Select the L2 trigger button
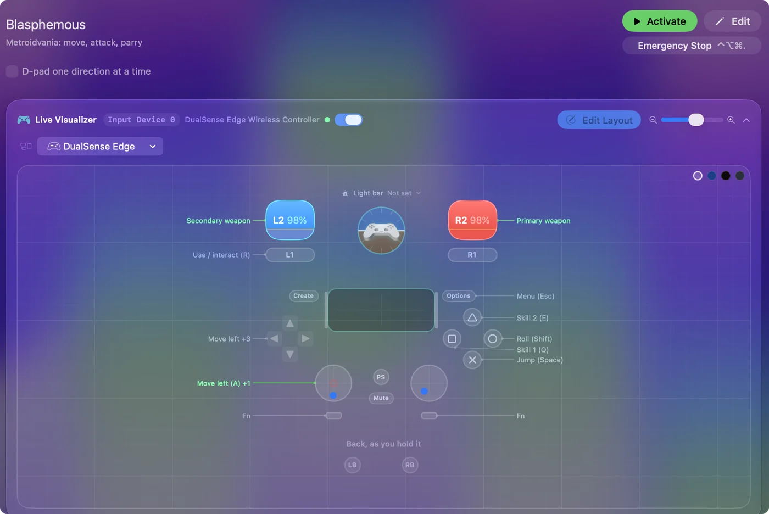Screen dimensions: 769x514 [x=290, y=220]
